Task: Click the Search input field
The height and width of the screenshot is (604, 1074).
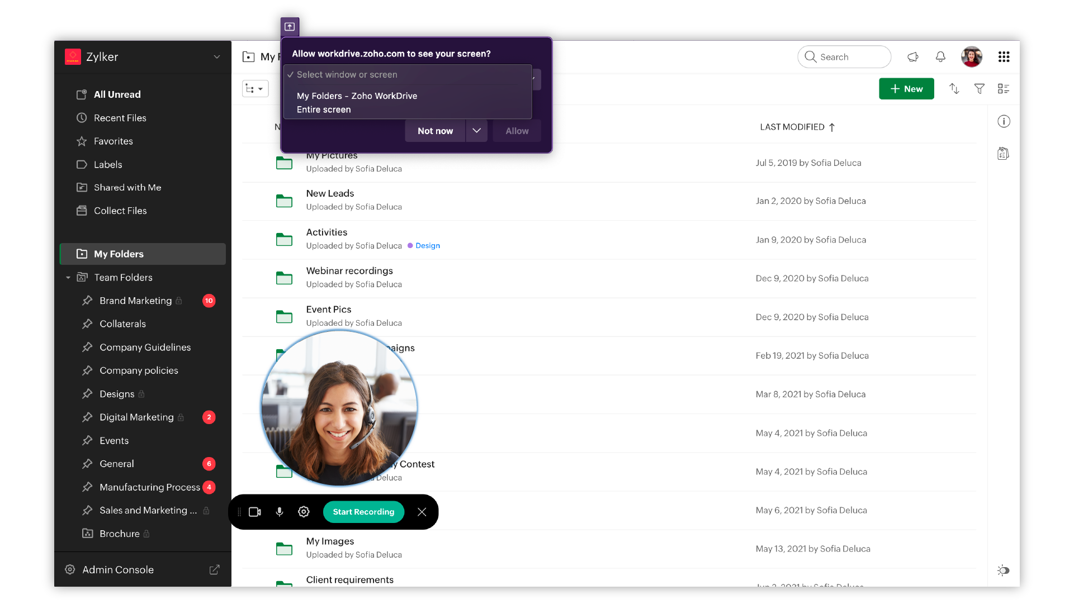Action: pyautogui.click(x=844, y=57)
